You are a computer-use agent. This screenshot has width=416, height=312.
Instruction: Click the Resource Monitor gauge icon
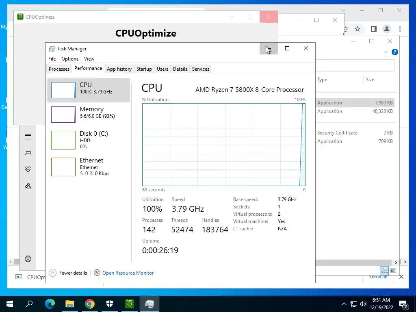coord(97,273)
